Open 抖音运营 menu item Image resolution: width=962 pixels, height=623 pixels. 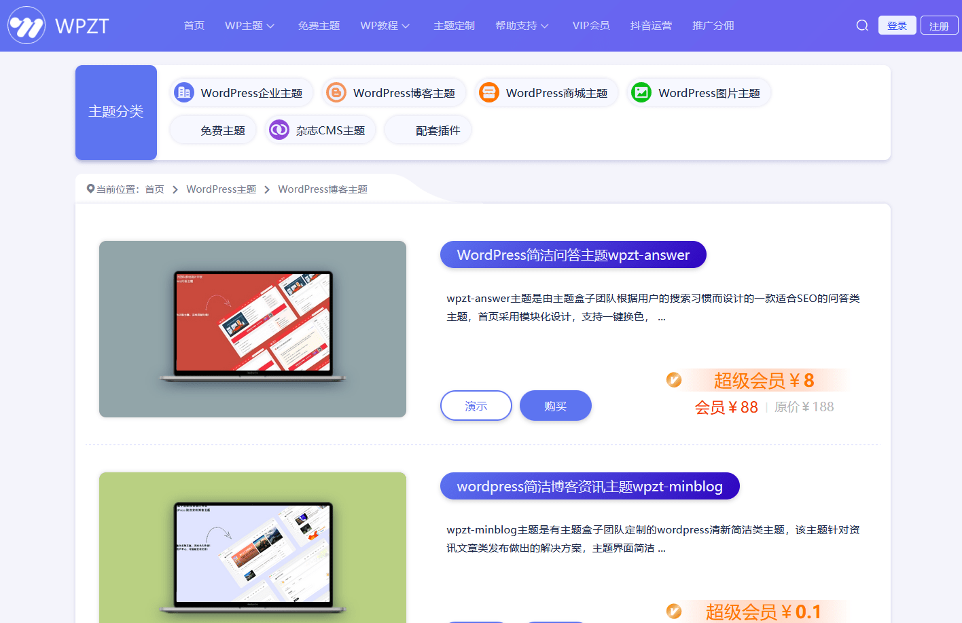tap(651, 25)
